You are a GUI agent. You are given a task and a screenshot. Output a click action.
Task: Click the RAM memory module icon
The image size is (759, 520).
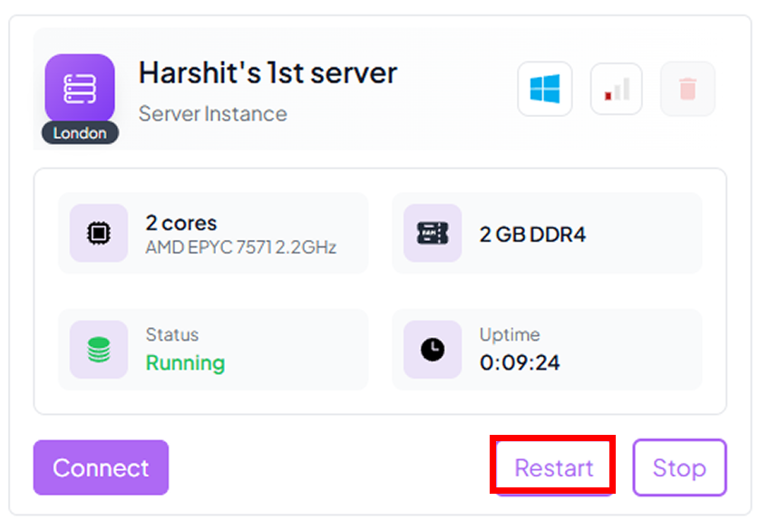(433, 233)
